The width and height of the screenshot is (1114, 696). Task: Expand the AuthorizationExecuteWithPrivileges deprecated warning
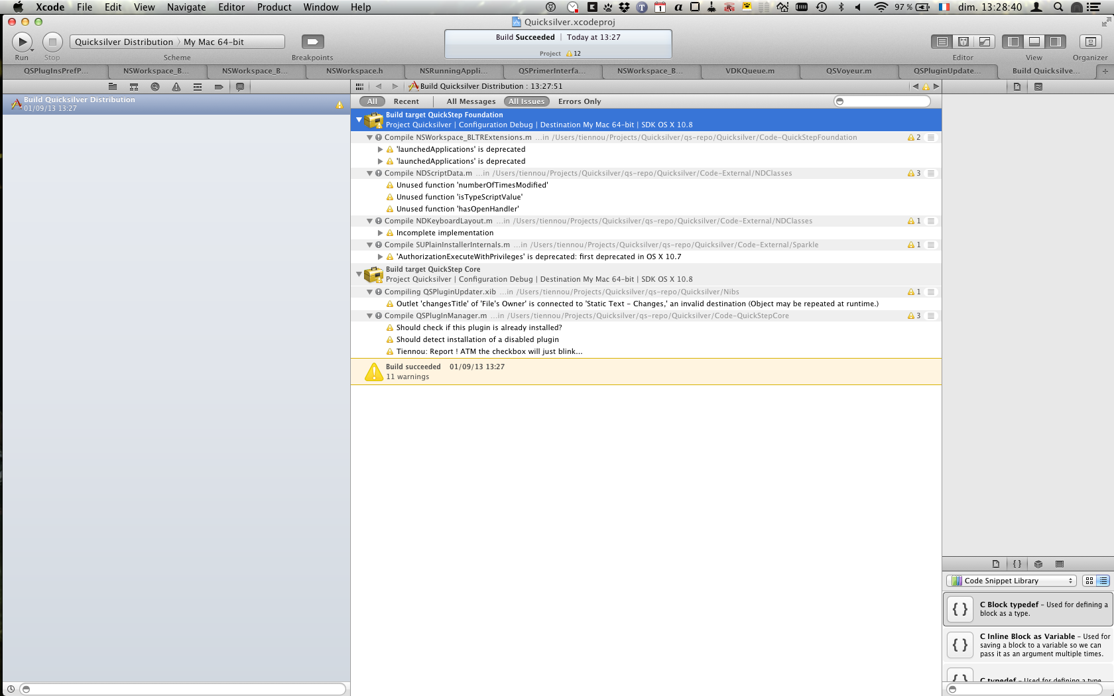[380, 257]
